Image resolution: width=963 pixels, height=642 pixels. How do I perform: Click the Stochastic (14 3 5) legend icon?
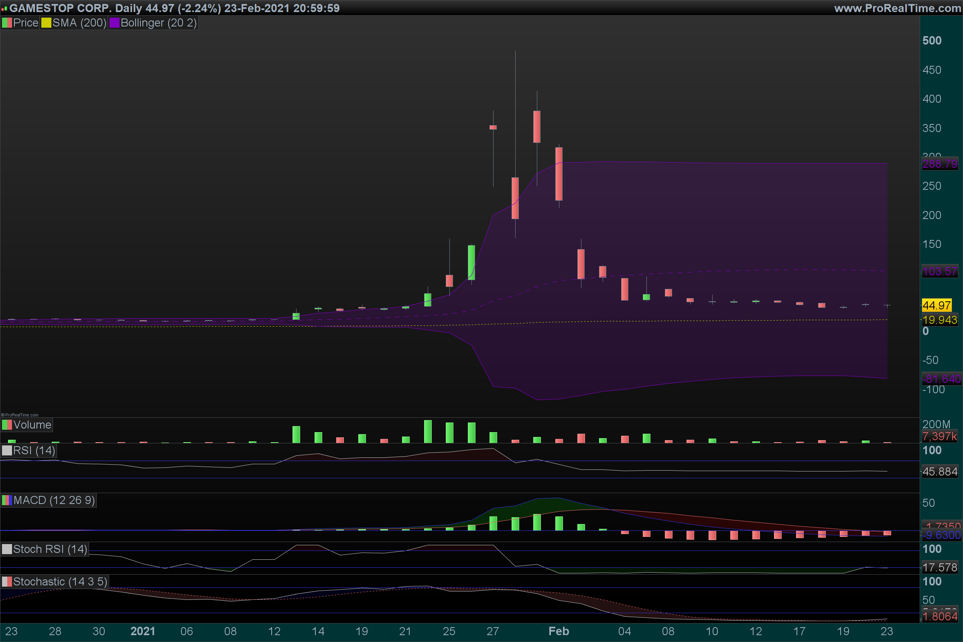[7, 582]
